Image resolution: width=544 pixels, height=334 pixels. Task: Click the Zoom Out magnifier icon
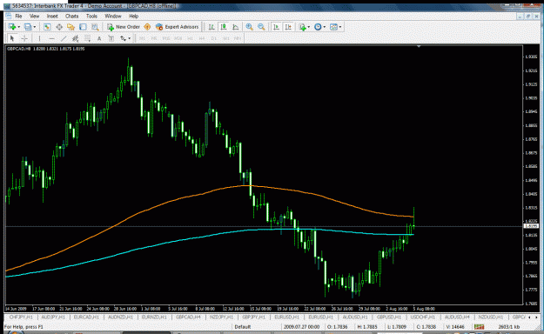click(261, 27)
